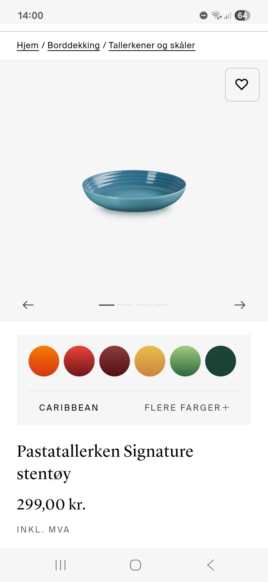Image resolution: width=268 pixels, height=582 pixels.
Task: Select the light green color swatch
Action: 185,361
